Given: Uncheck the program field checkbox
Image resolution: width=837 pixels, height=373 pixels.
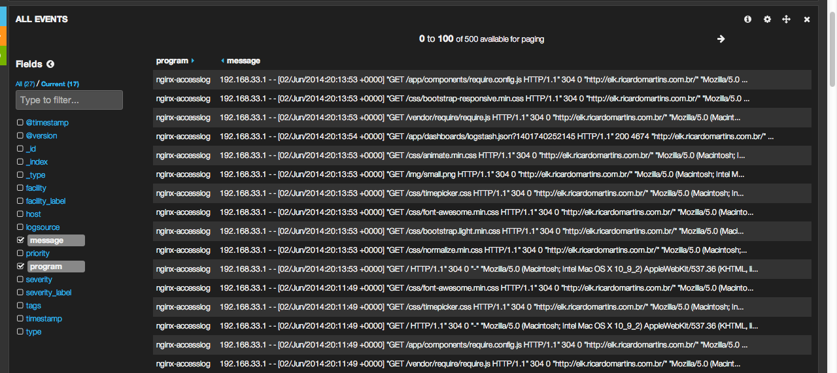Looking at the screenshot, I should [20, 267].
